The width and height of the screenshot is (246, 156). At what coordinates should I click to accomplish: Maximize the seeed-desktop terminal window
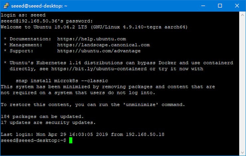220,6
